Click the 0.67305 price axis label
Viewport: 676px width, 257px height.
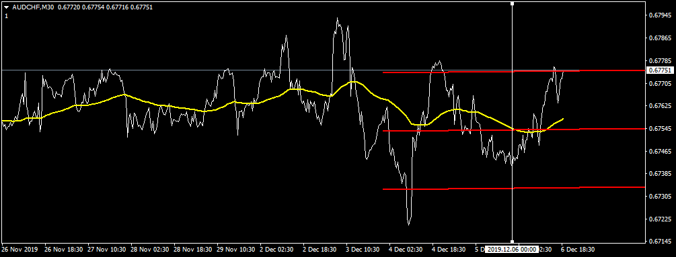[660, 197]
